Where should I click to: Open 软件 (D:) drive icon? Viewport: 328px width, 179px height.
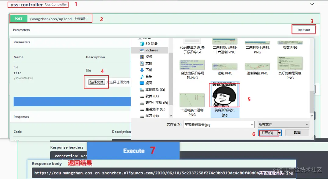tap(142, 96)
